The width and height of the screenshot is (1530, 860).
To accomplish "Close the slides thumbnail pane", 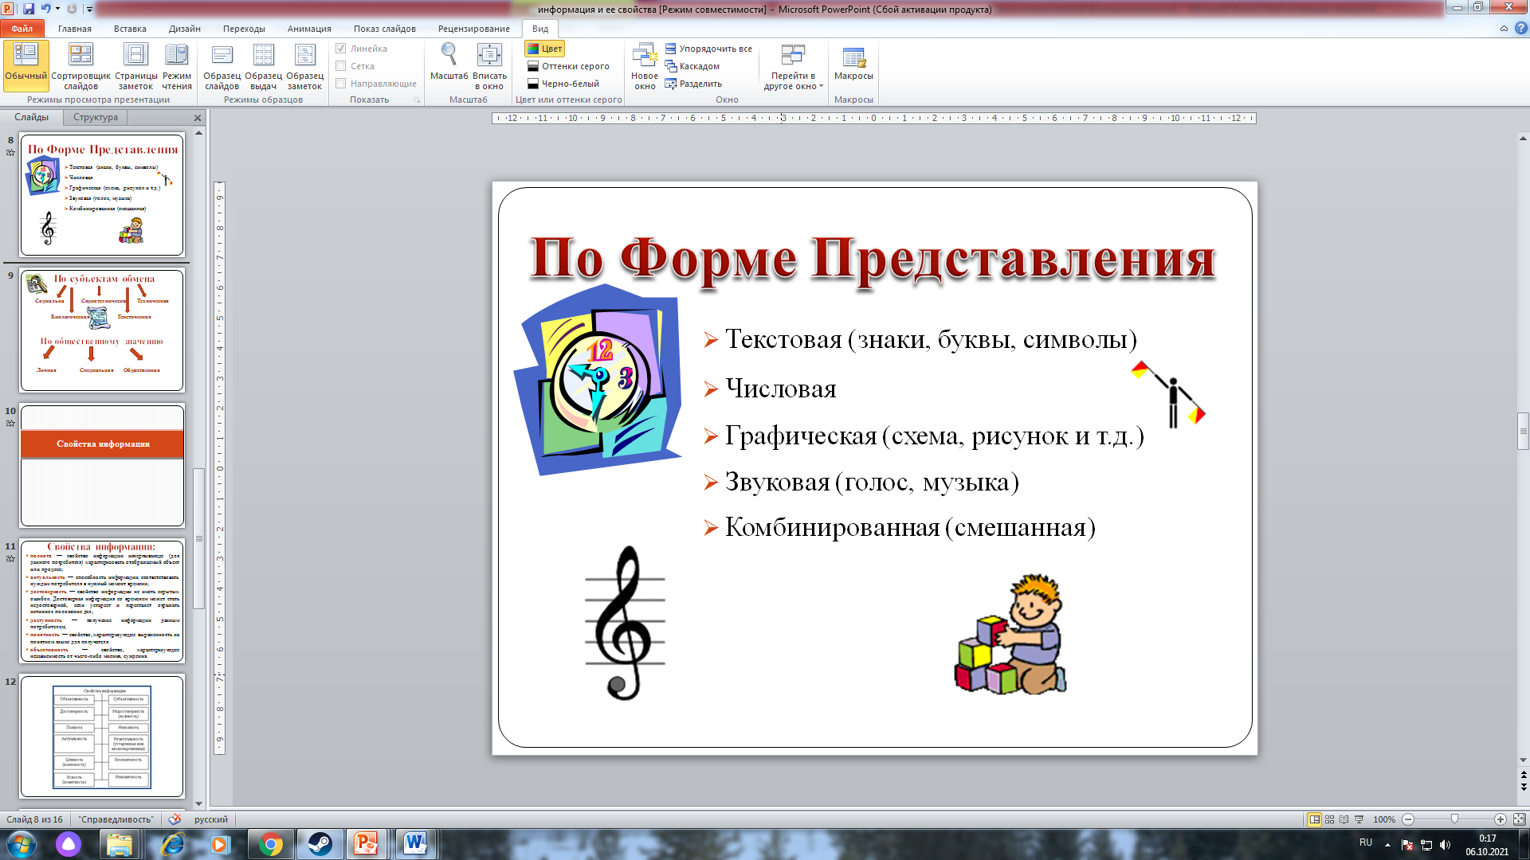I will pos(198,118).
